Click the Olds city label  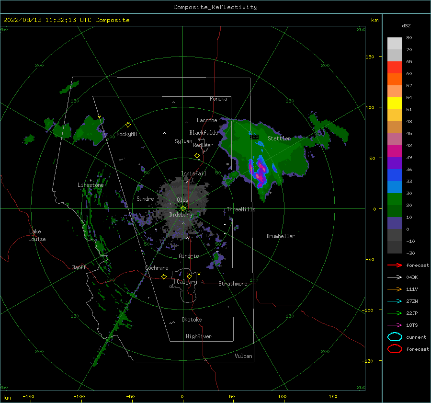click(x=182, y=200)
